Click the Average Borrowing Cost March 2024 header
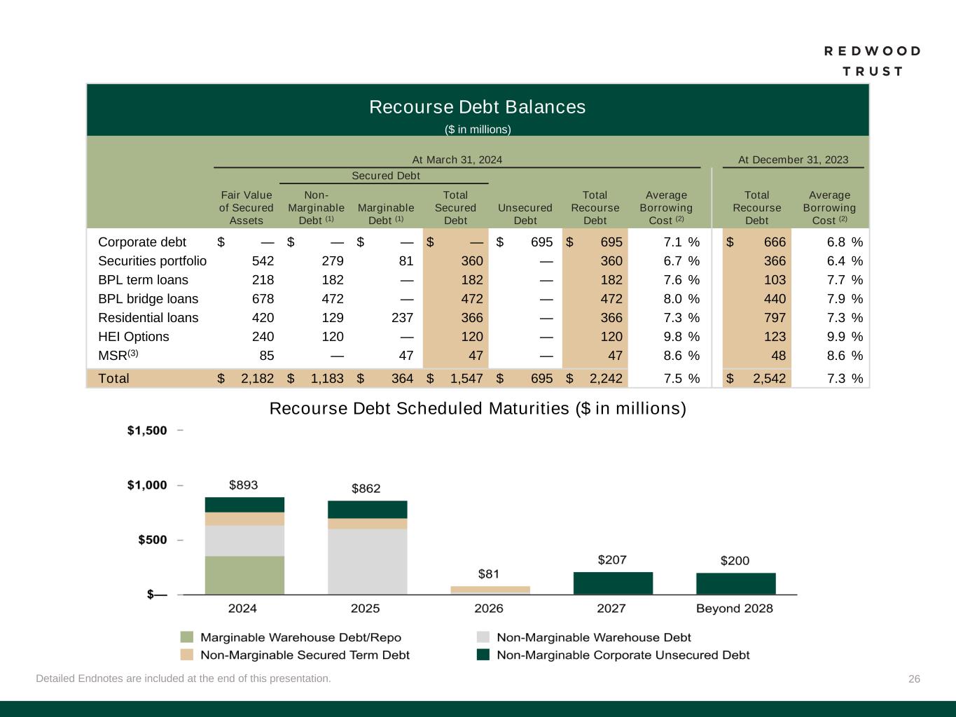Image resolution: width=956 pixels, height=717 pixels. [666, 208]
